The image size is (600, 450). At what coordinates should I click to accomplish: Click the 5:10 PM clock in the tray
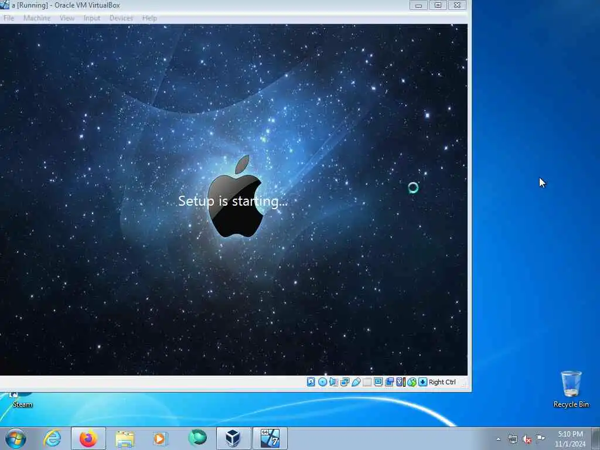coord(570,439)
